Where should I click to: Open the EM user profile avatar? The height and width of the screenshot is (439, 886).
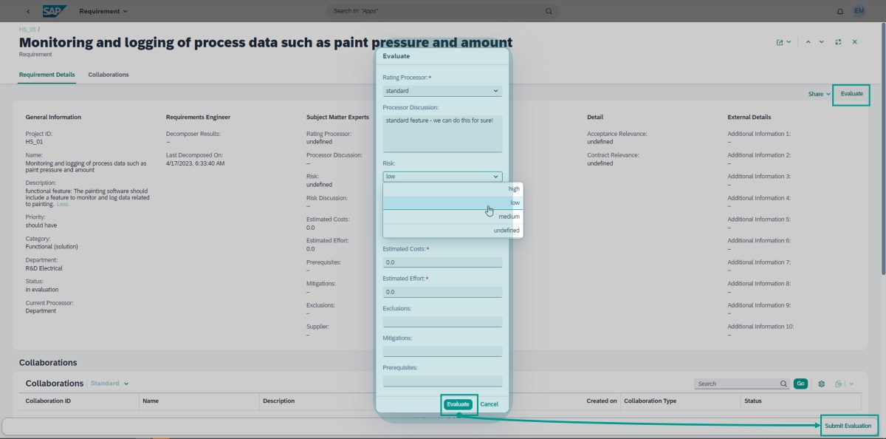click(859, 11)
